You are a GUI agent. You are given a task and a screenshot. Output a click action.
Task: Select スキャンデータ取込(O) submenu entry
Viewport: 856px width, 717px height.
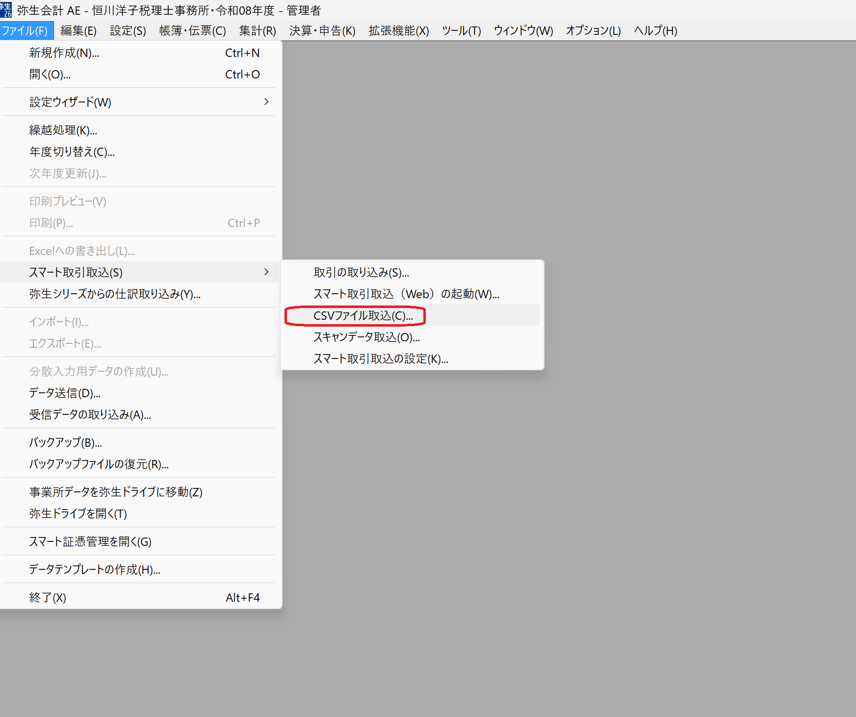click(366, 337)
